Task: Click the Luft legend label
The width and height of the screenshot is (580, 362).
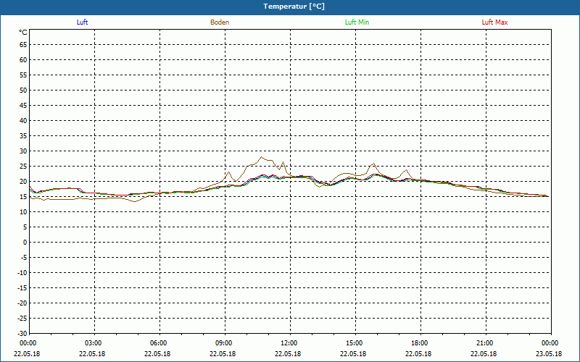Action: click(82, 22)
